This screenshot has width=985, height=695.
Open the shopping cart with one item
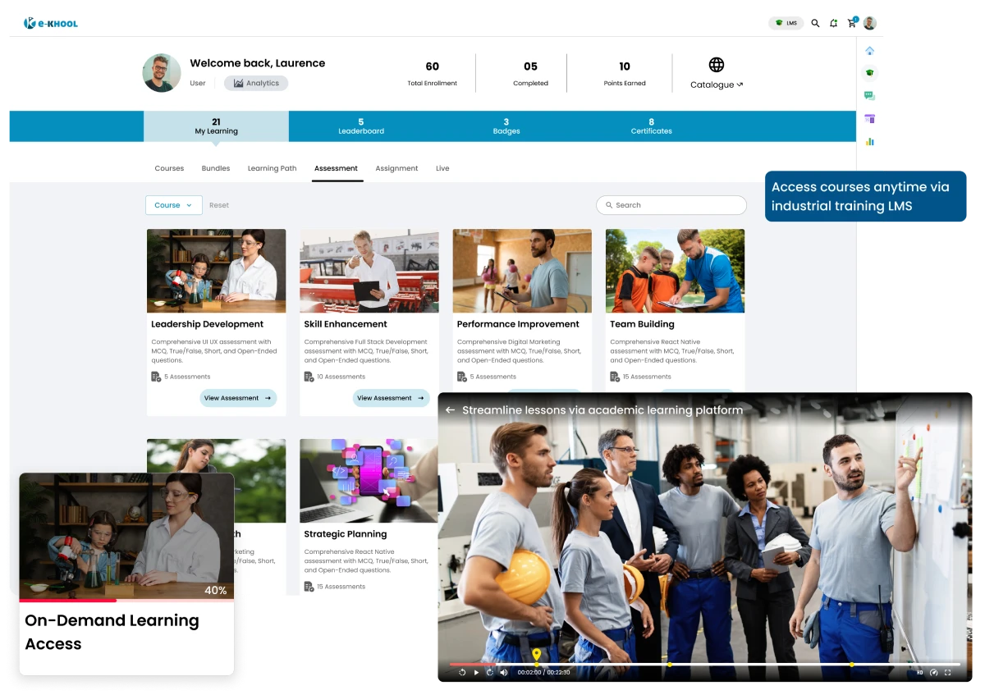[851, 24]
